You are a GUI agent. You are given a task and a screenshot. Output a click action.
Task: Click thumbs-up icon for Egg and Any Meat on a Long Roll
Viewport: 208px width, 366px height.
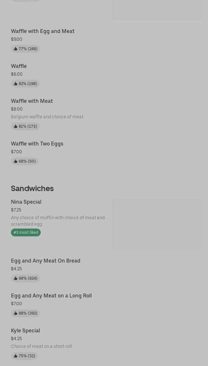coord(16,313)
